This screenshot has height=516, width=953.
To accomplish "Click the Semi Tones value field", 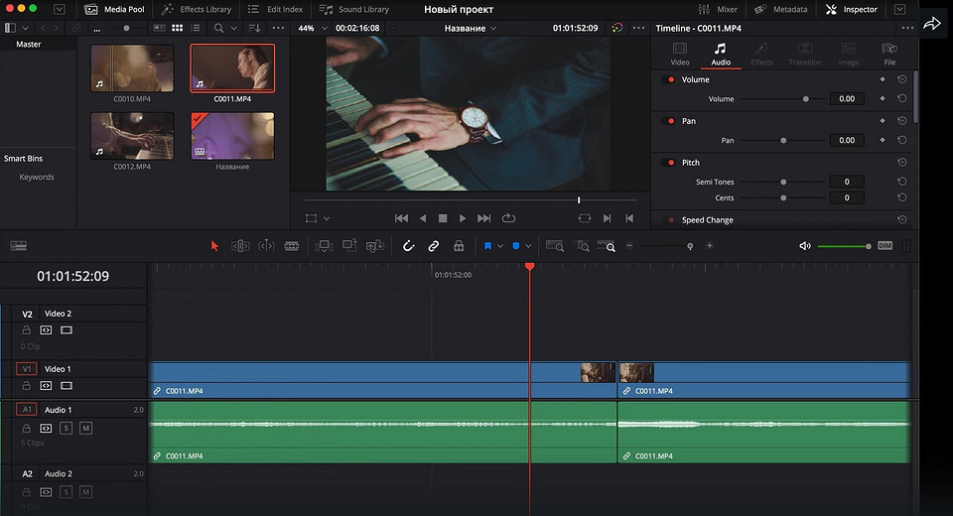I will [x=847, y=182].
